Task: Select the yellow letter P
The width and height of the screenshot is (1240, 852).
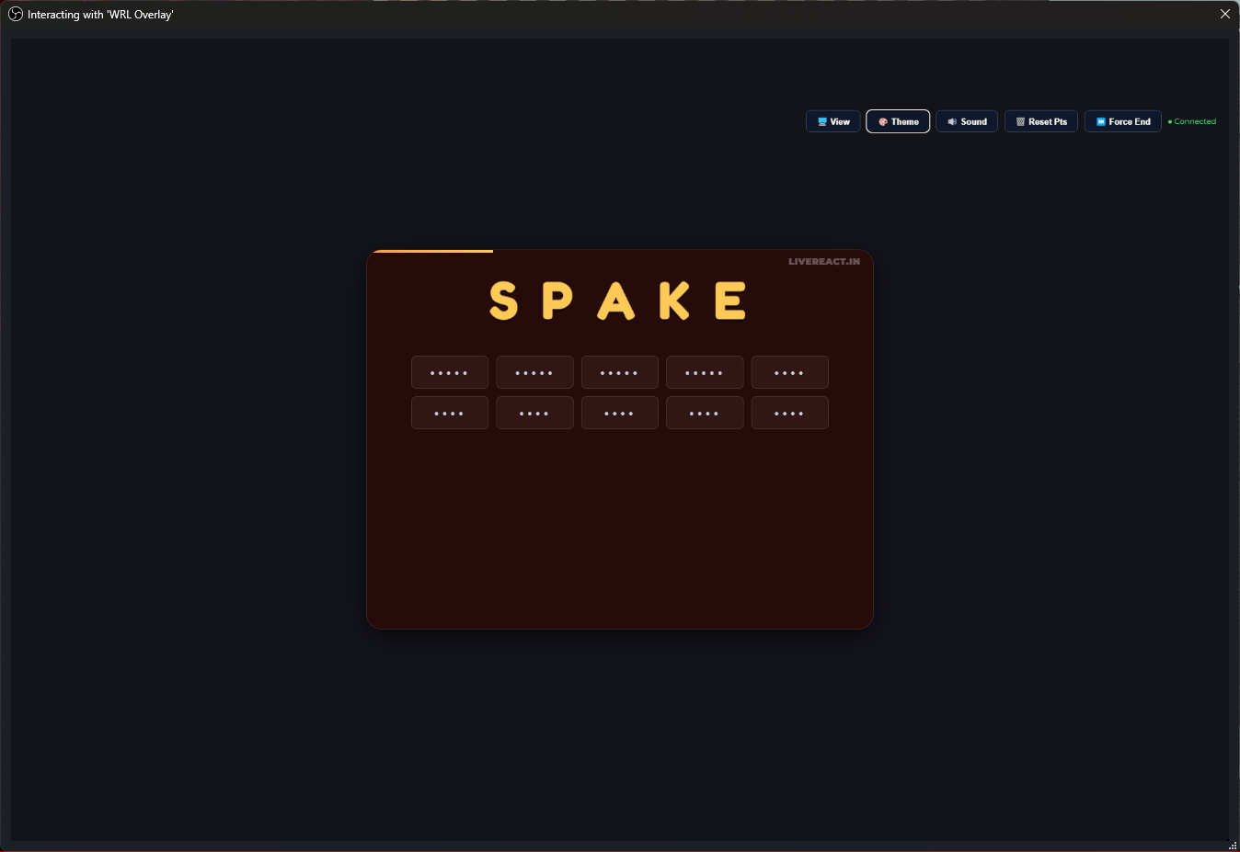Action: coord(557,301)
